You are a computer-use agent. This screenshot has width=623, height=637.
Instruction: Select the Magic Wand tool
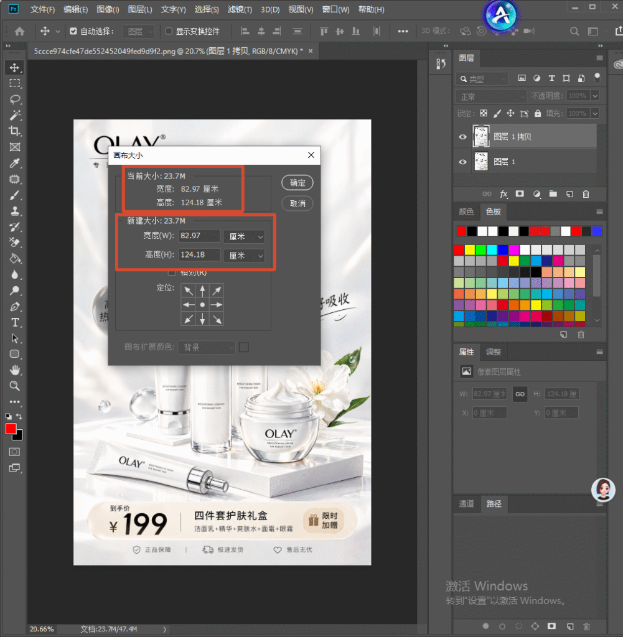(x=15, y=115)
